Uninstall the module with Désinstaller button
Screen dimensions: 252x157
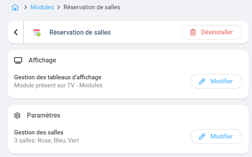(x=212, y=32)
